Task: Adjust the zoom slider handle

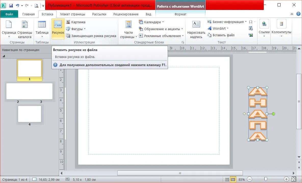Action: click(266, 179)
